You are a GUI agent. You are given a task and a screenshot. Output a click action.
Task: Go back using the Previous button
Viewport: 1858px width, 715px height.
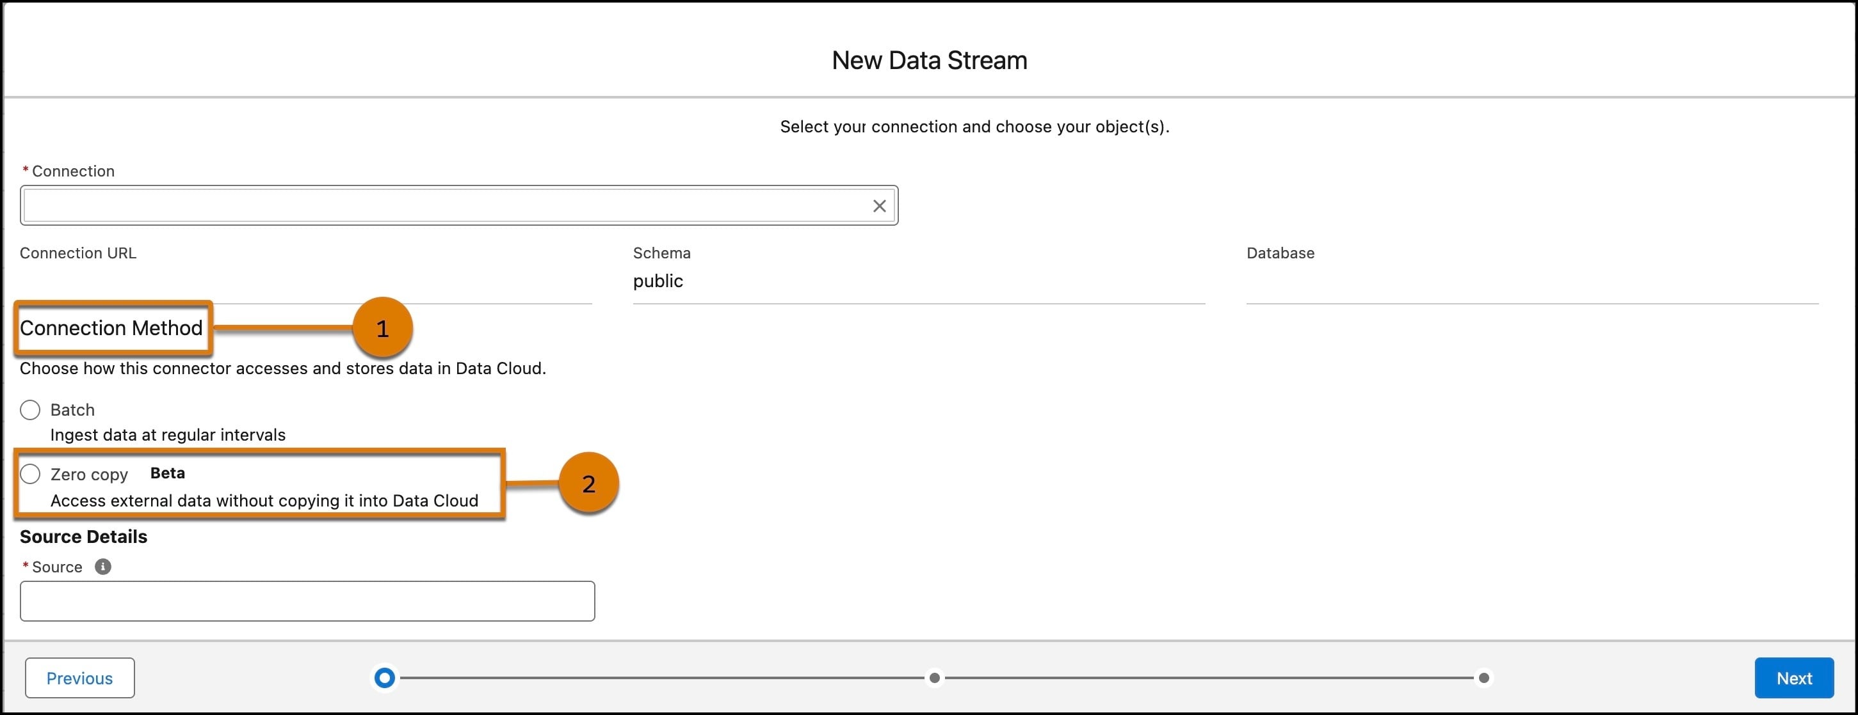(x=79, y=677)
